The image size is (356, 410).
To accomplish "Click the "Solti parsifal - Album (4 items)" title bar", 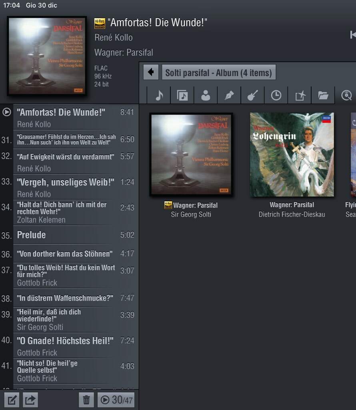I will pyautogui.click(x=219, y=72).
